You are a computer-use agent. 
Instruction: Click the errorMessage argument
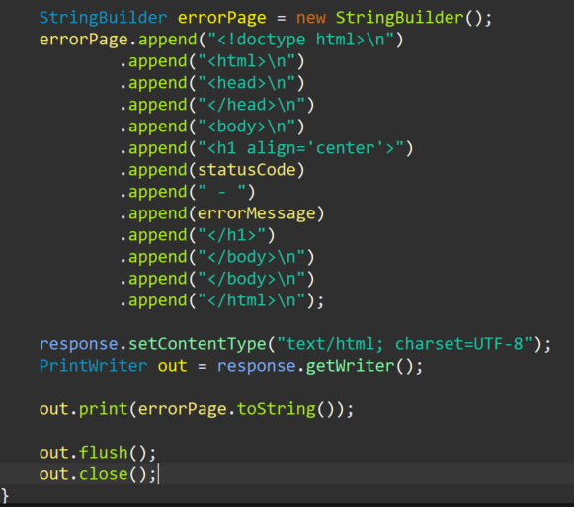coord(256,213)
